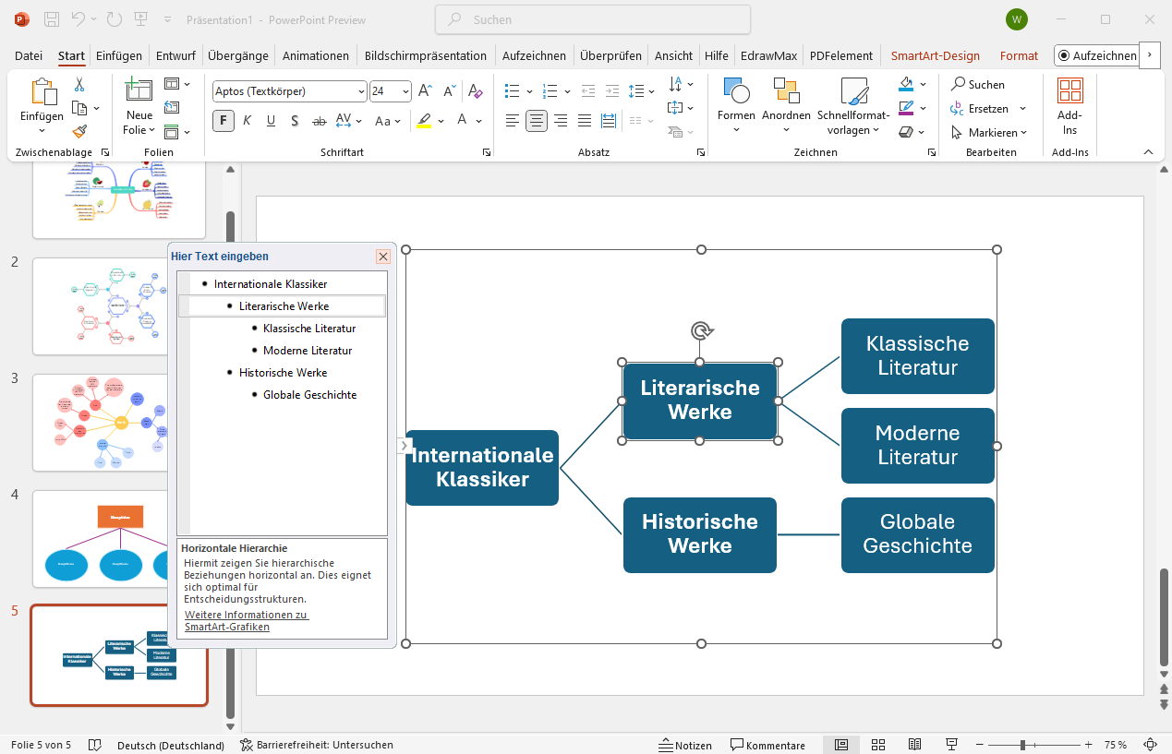Toggle bold formatting F button
The image size is (1172, 754).
tap(223, 121)
